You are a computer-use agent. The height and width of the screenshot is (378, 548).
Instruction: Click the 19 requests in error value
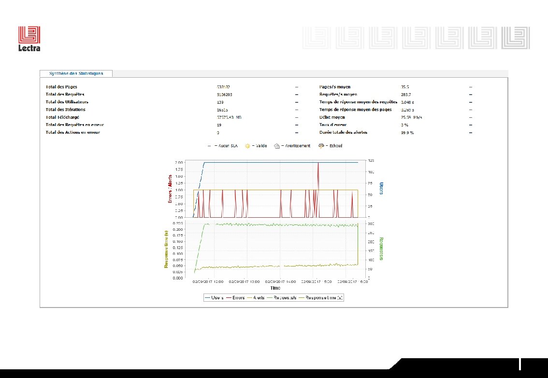coord(219,125)
